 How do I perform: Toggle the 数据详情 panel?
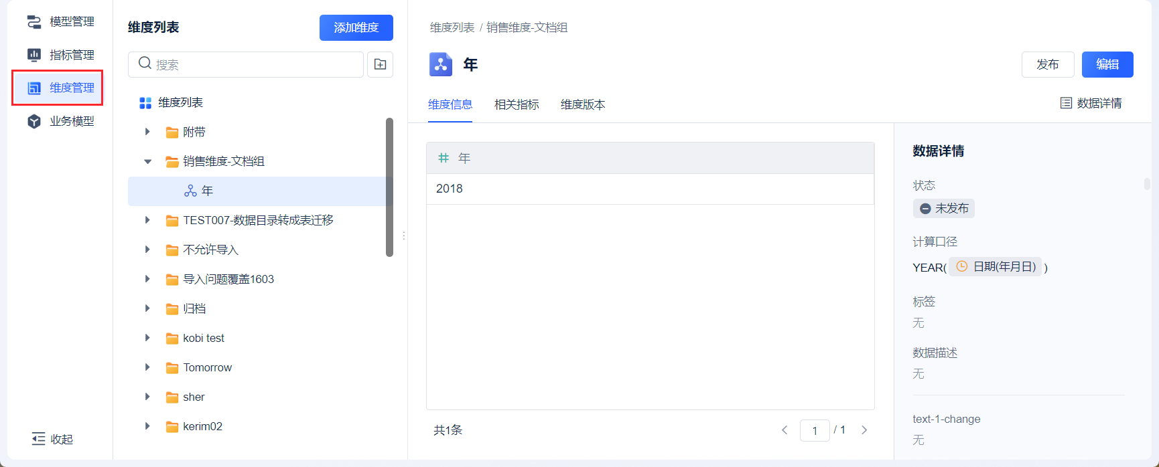[1091, 103]
